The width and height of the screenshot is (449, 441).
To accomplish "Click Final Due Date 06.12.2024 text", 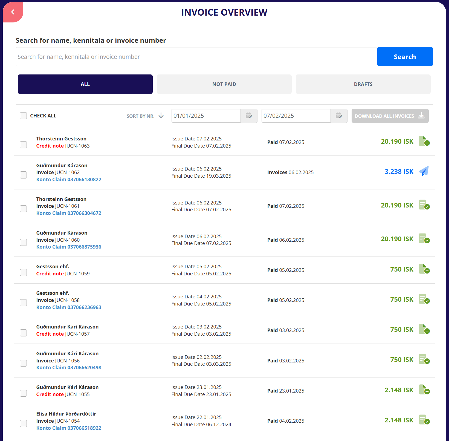I will [x=201, y=425].
